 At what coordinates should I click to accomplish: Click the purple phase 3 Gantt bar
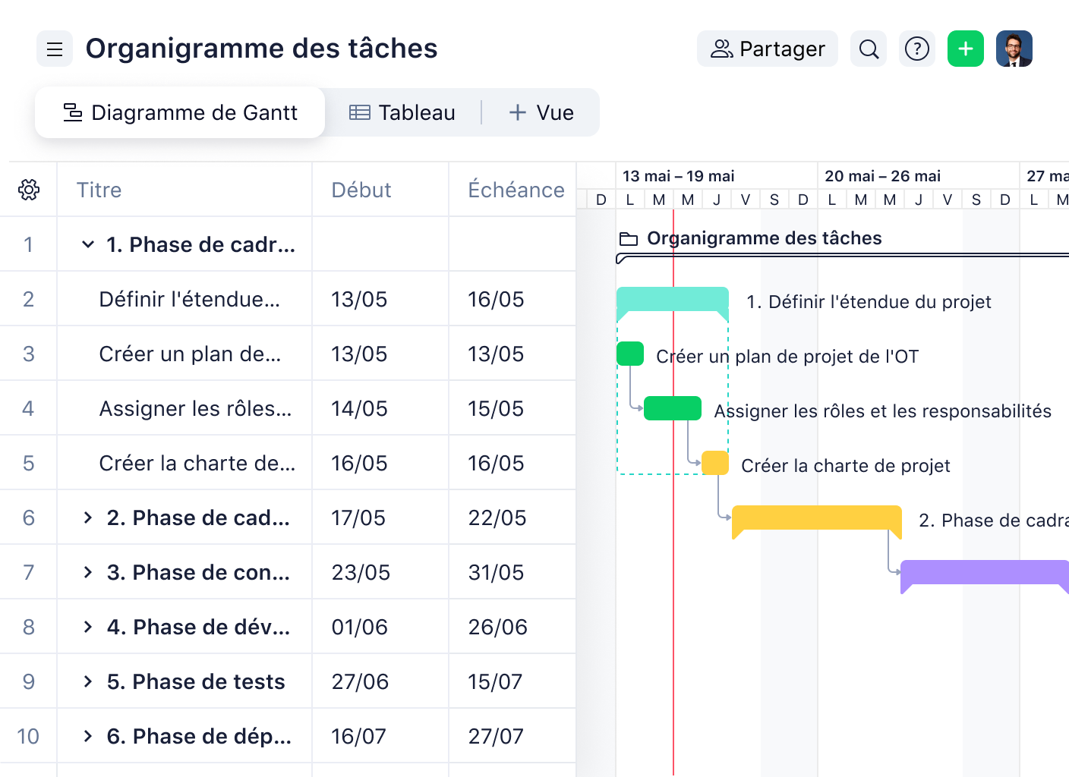click(984, 573)
